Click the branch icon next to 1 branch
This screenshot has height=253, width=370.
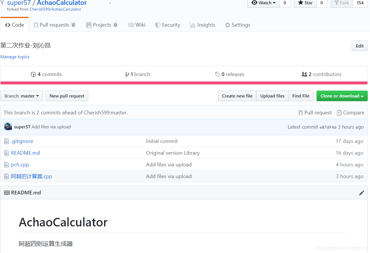[127, 74]
